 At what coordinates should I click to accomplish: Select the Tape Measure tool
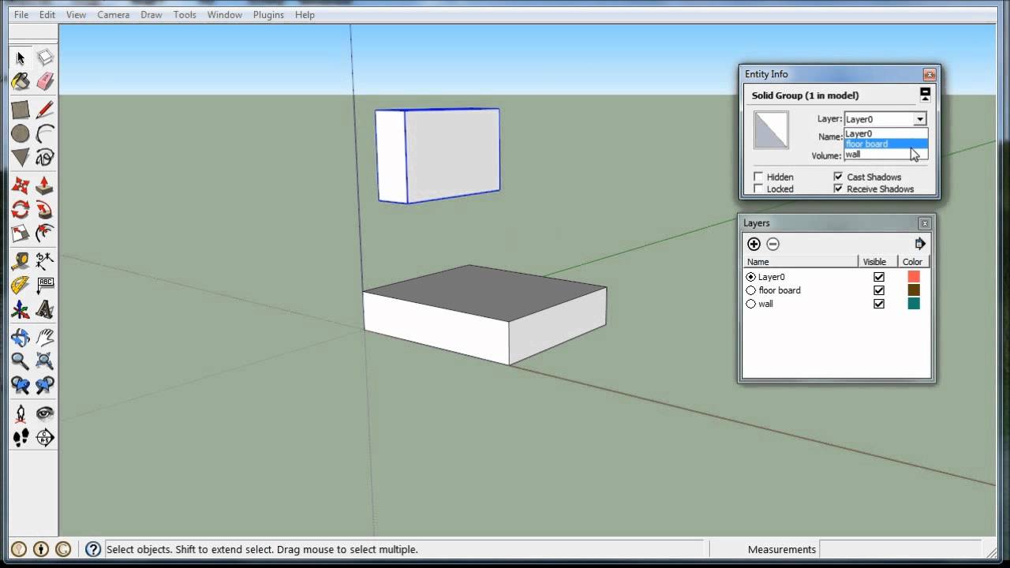tap(21, 260)
